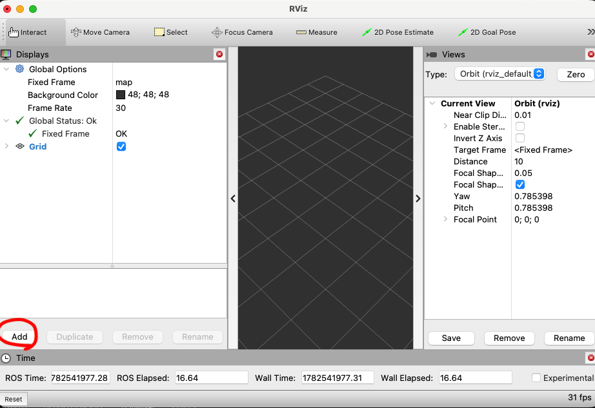Select the 2D Goal Pose tool

[487, 32]
